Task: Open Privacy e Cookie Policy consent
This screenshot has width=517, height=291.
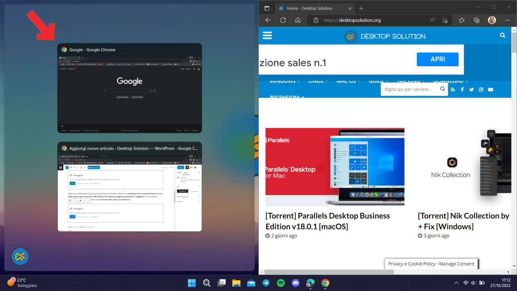Action: (431, 264)
